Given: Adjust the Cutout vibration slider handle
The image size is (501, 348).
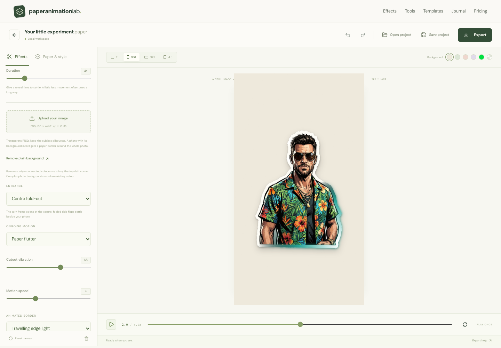Looking at the screenshot, I should click(61, 267).
